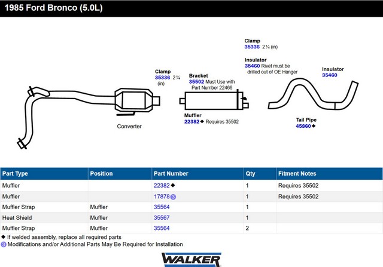This screenshot has width=383, height=267.
Task: Click the 1985 Ford Bronco (5.0L) title
Action: (53, 8)
